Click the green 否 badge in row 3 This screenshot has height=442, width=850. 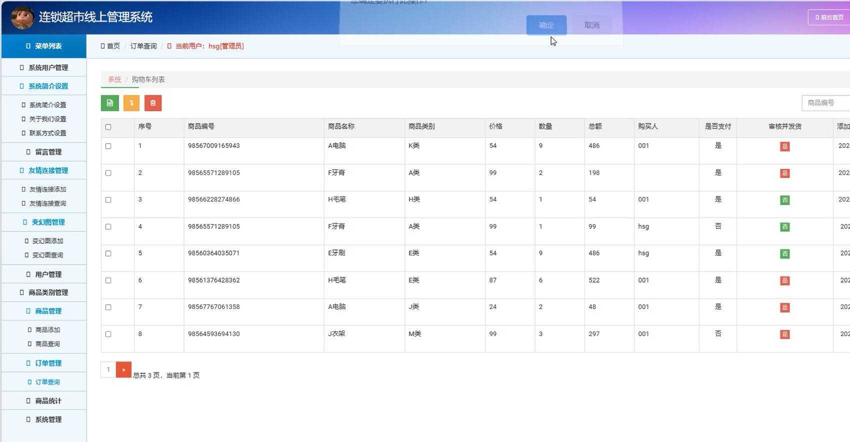pos(784,200)
